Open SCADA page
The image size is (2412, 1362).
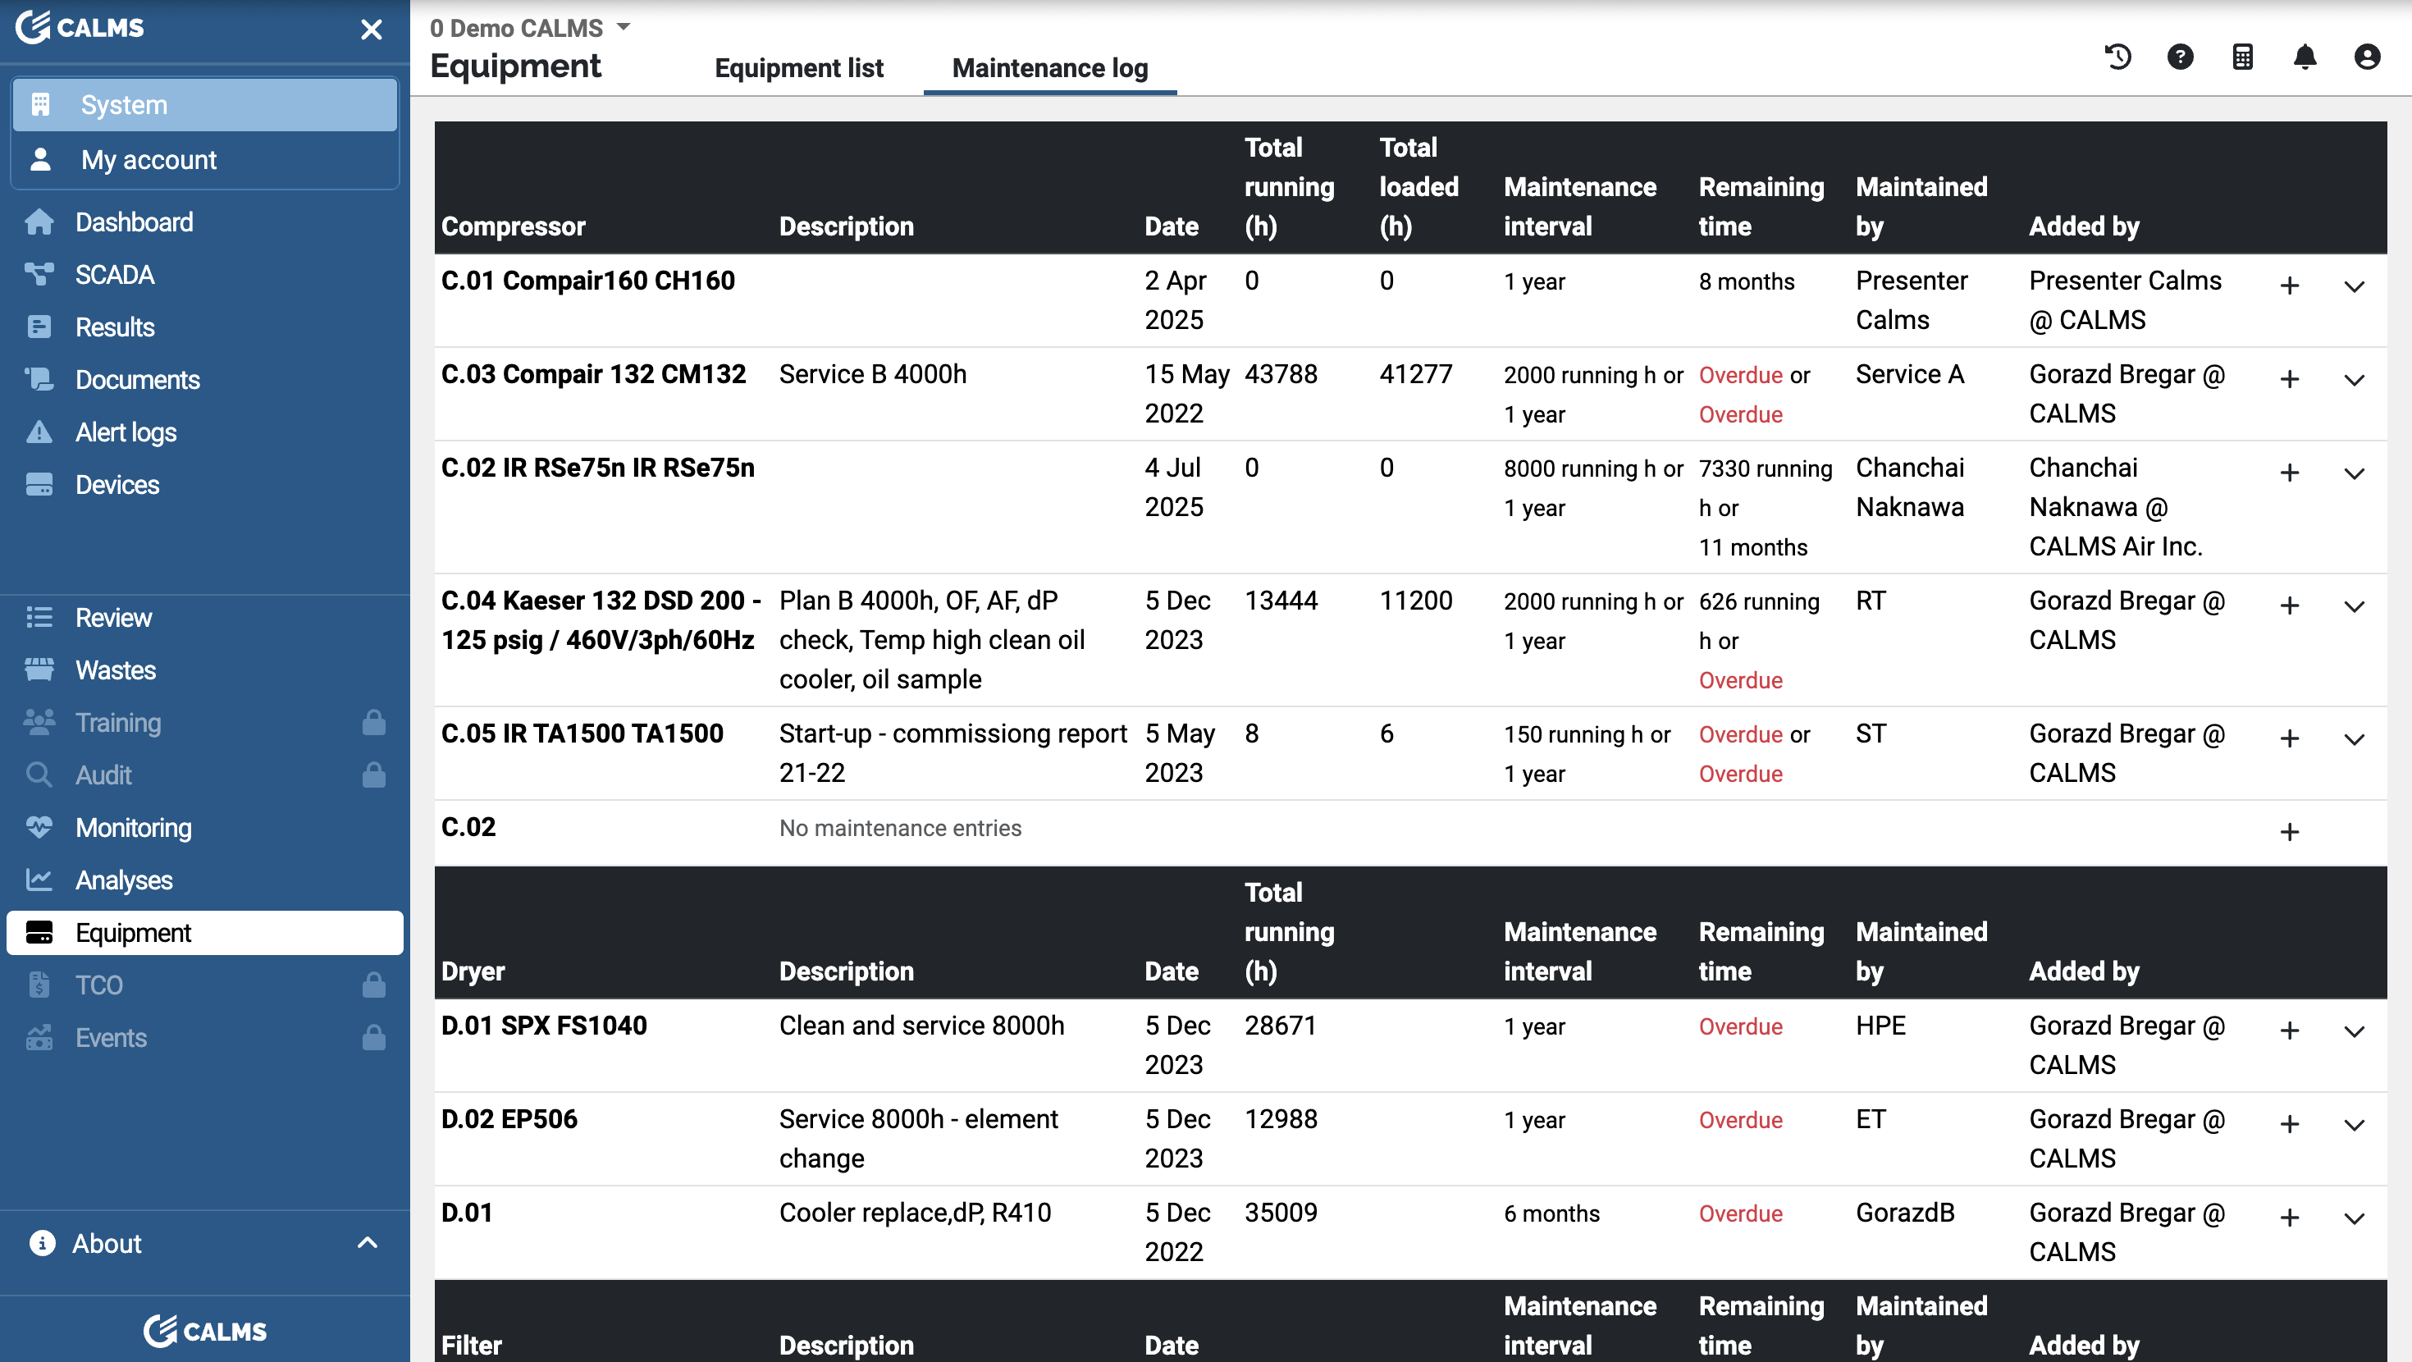point(205,275)
